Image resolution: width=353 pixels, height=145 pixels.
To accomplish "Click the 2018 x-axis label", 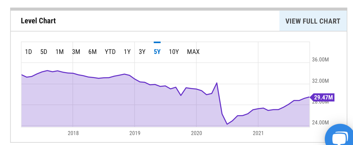I will click(x=73, y=133).
